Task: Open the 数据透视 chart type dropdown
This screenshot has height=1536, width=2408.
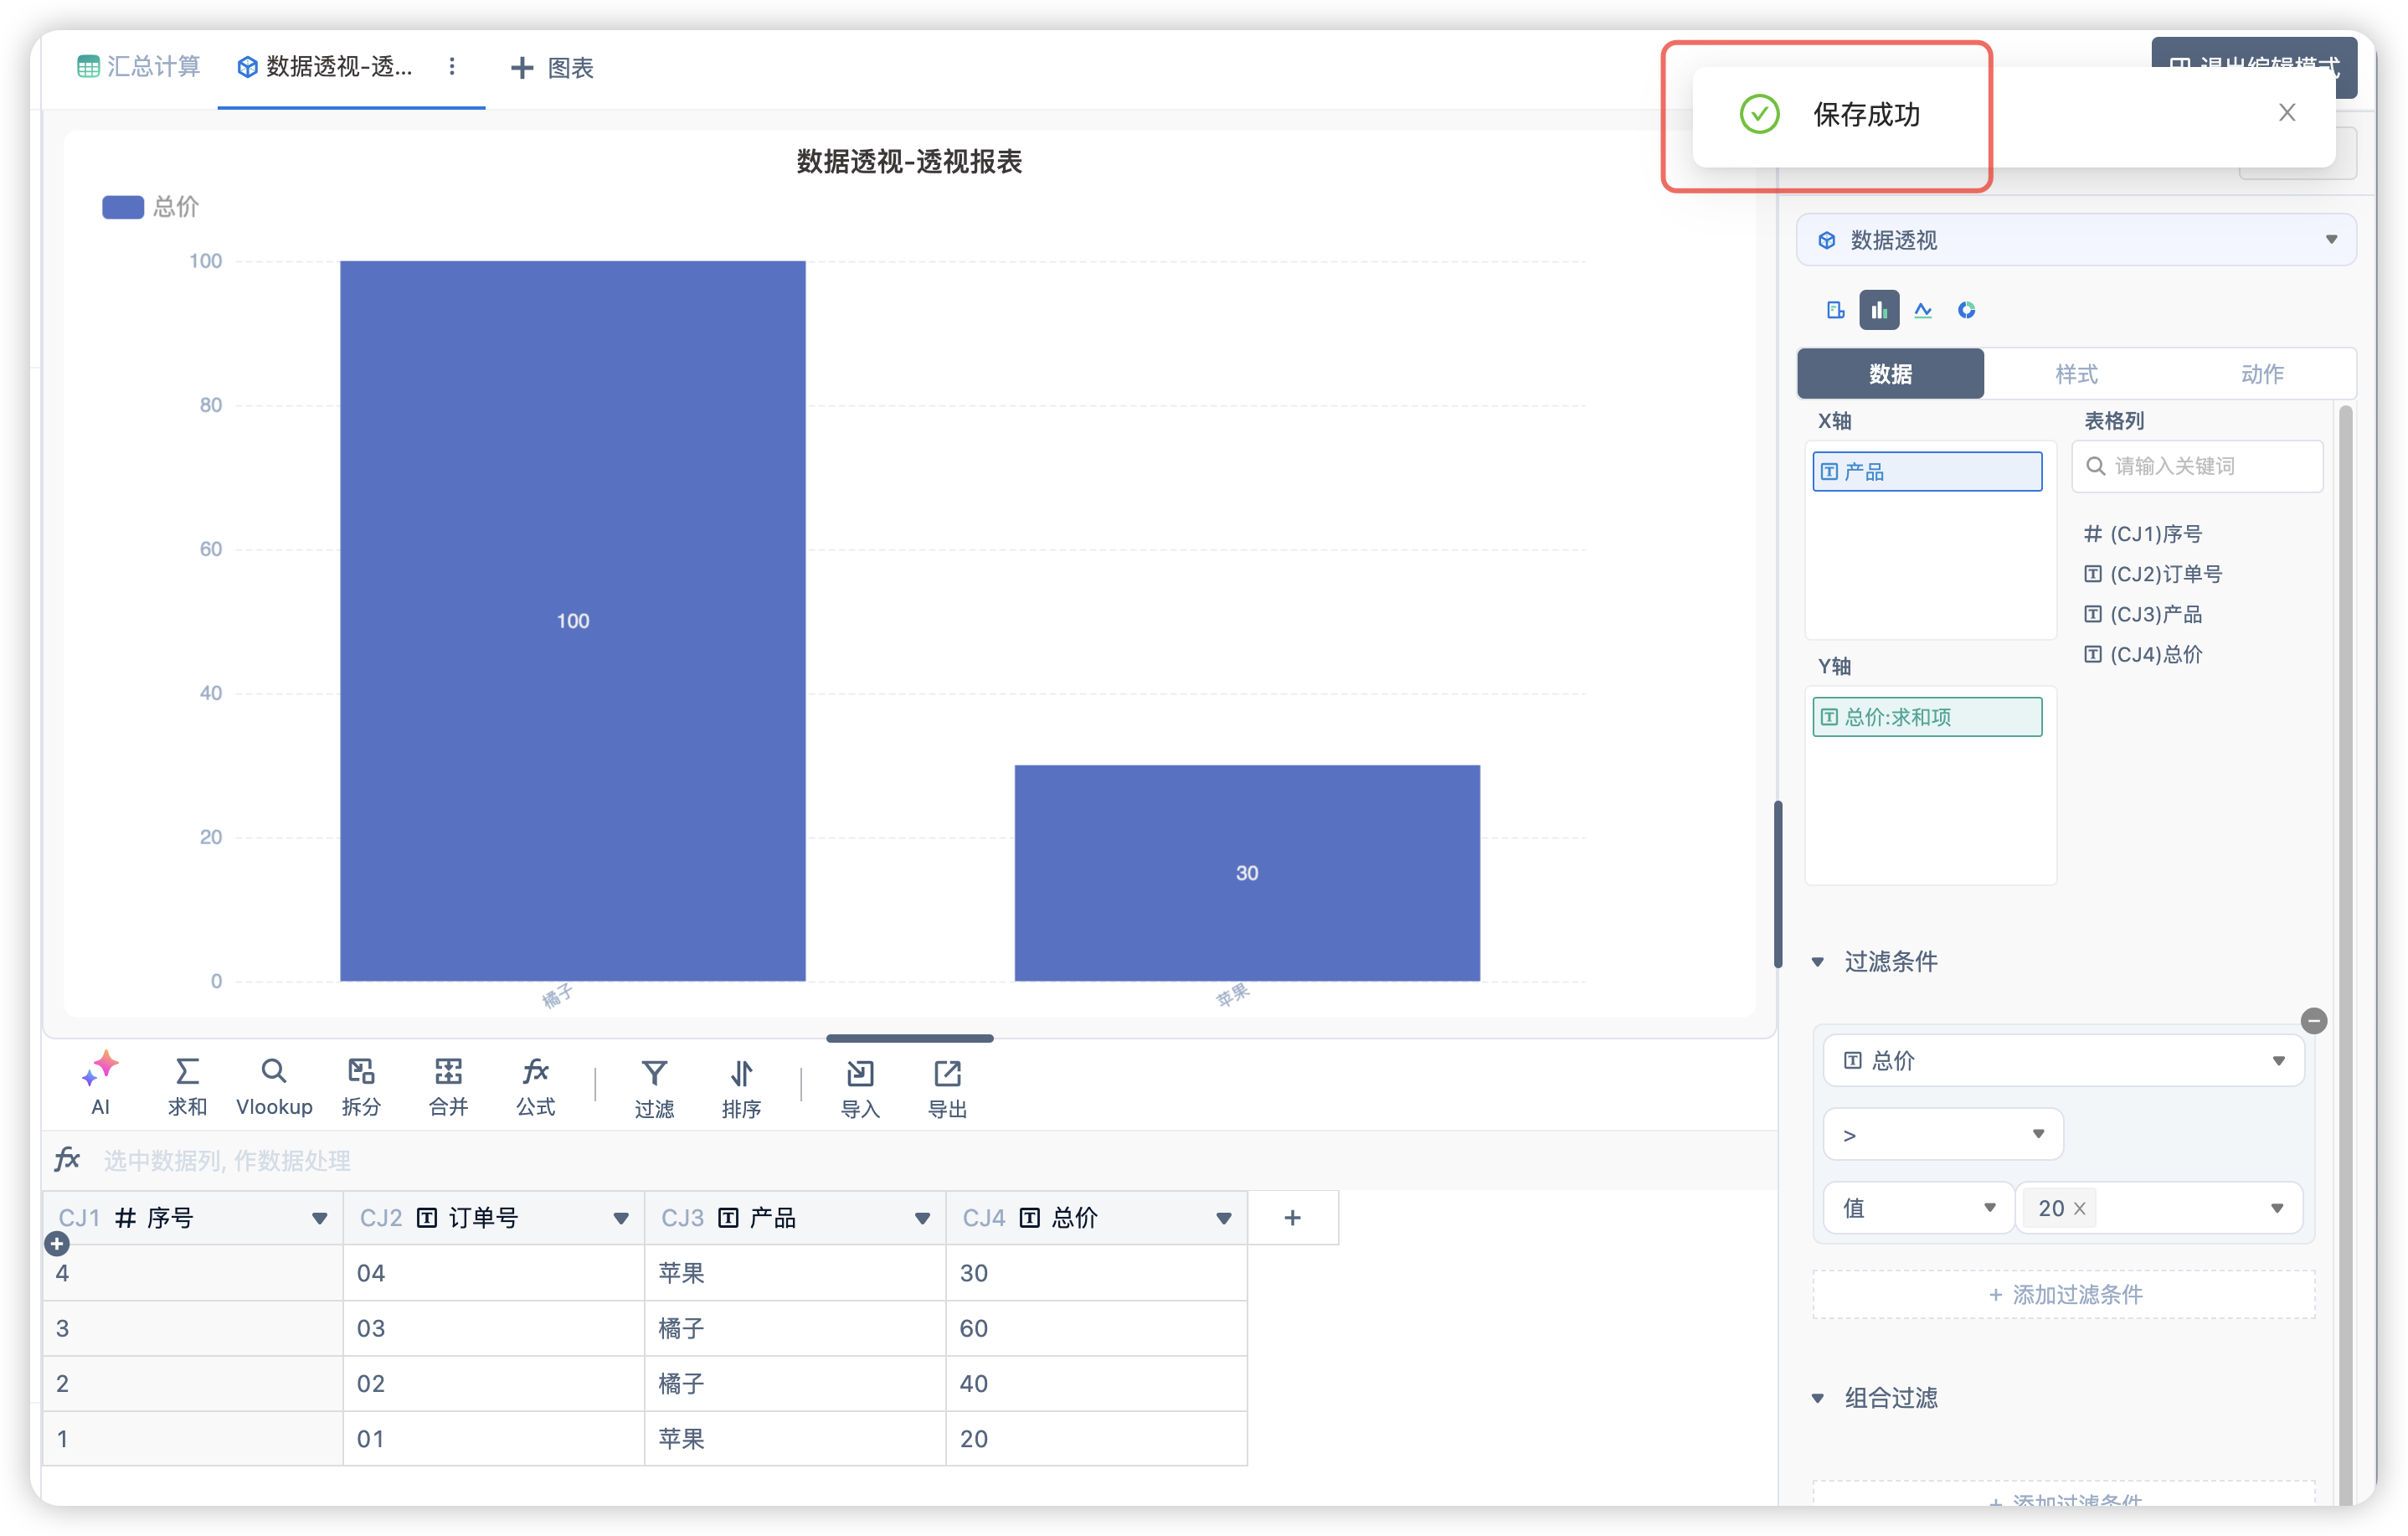Action: 2076,240
